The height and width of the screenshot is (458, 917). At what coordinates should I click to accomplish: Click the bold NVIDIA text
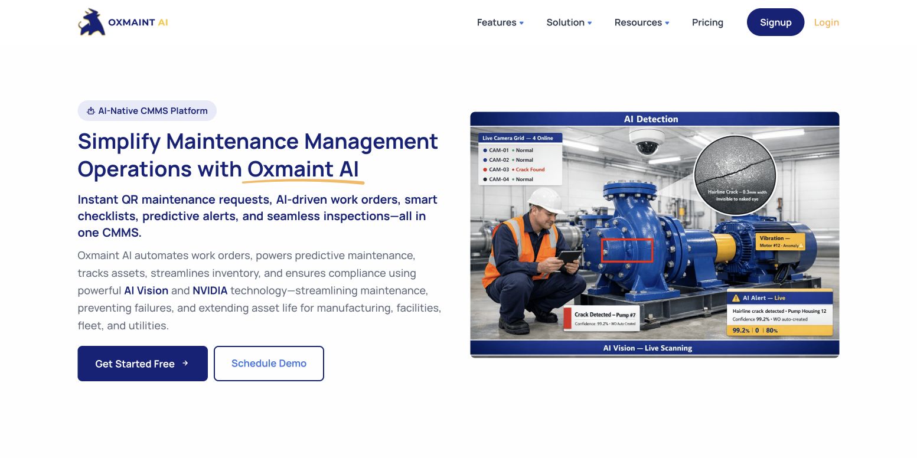210,290
